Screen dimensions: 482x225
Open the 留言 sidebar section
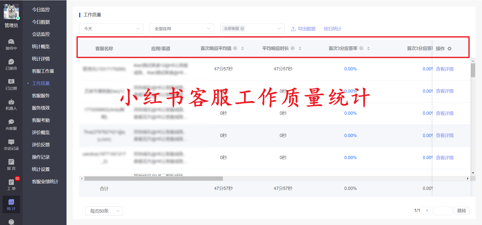(x=11, y=165)
